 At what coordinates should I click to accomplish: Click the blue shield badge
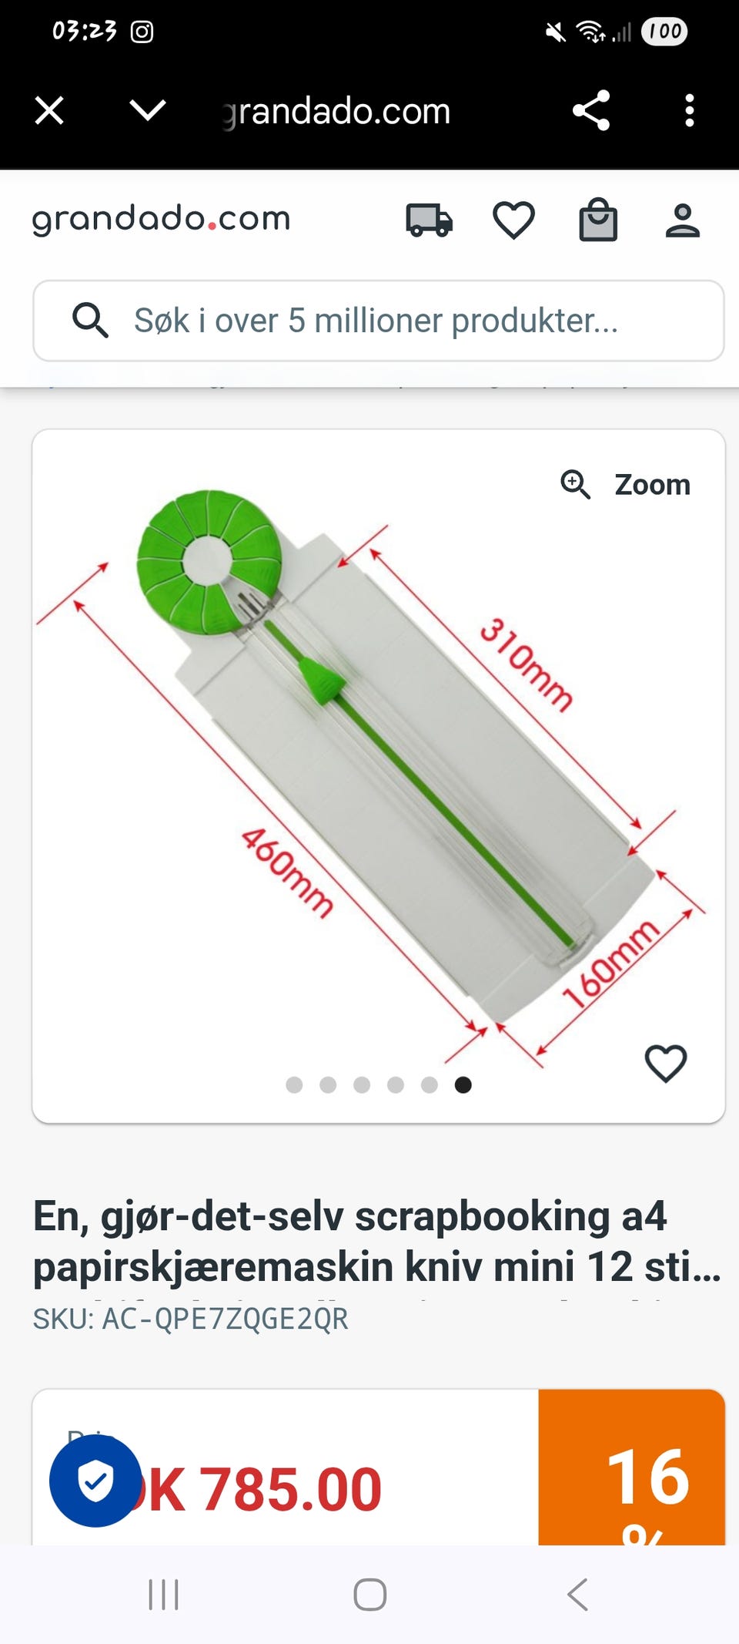pos(95,1481)
